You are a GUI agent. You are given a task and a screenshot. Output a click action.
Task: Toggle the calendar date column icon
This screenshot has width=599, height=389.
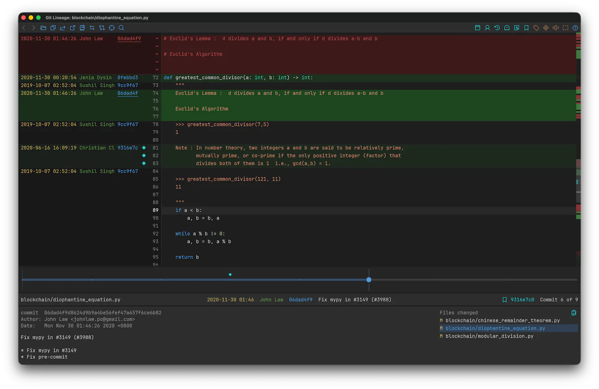478,28
